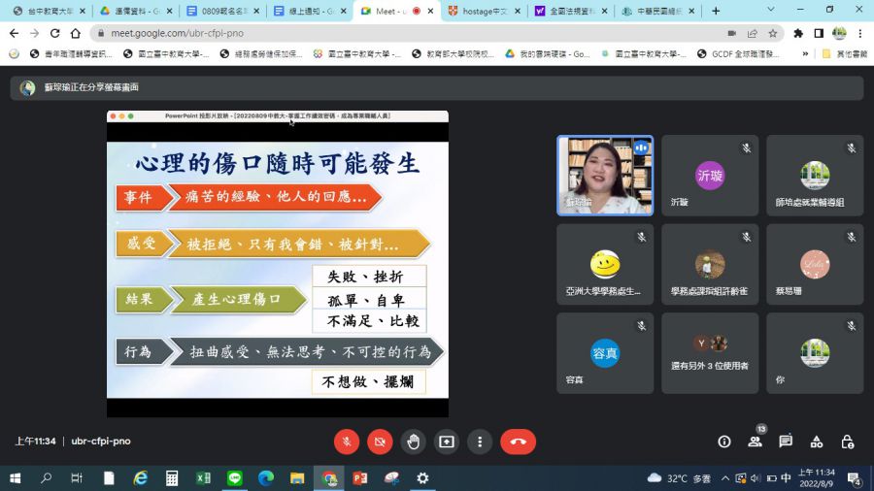Screen dimensions: 874x491
Task: Open host controls lock icon
Action: [848, 442]
